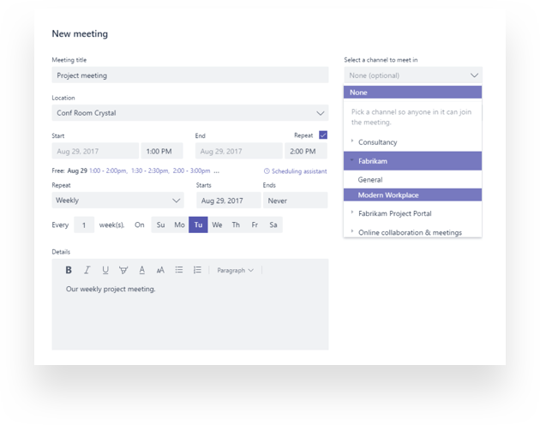Screen dimensions: 540x425
Task: Select the text highlight tool
Action: 123,270
